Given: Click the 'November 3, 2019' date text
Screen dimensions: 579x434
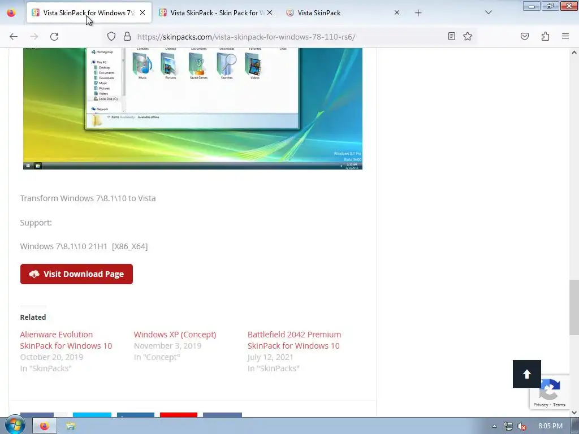Looking at the screenshot, I should 167,346.
